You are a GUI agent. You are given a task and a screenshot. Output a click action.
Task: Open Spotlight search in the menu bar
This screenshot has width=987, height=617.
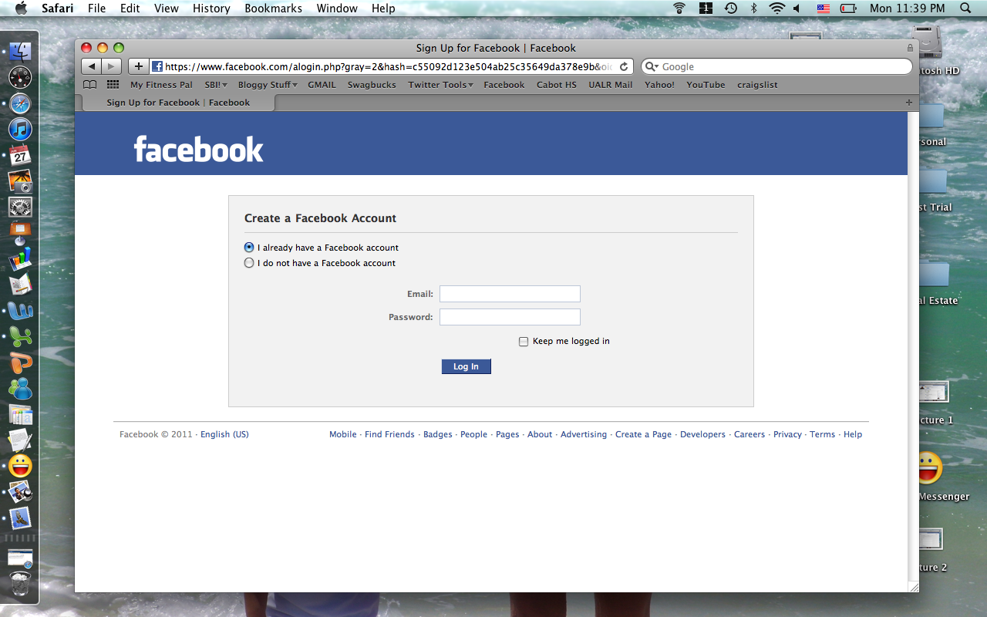pos(964,8)
